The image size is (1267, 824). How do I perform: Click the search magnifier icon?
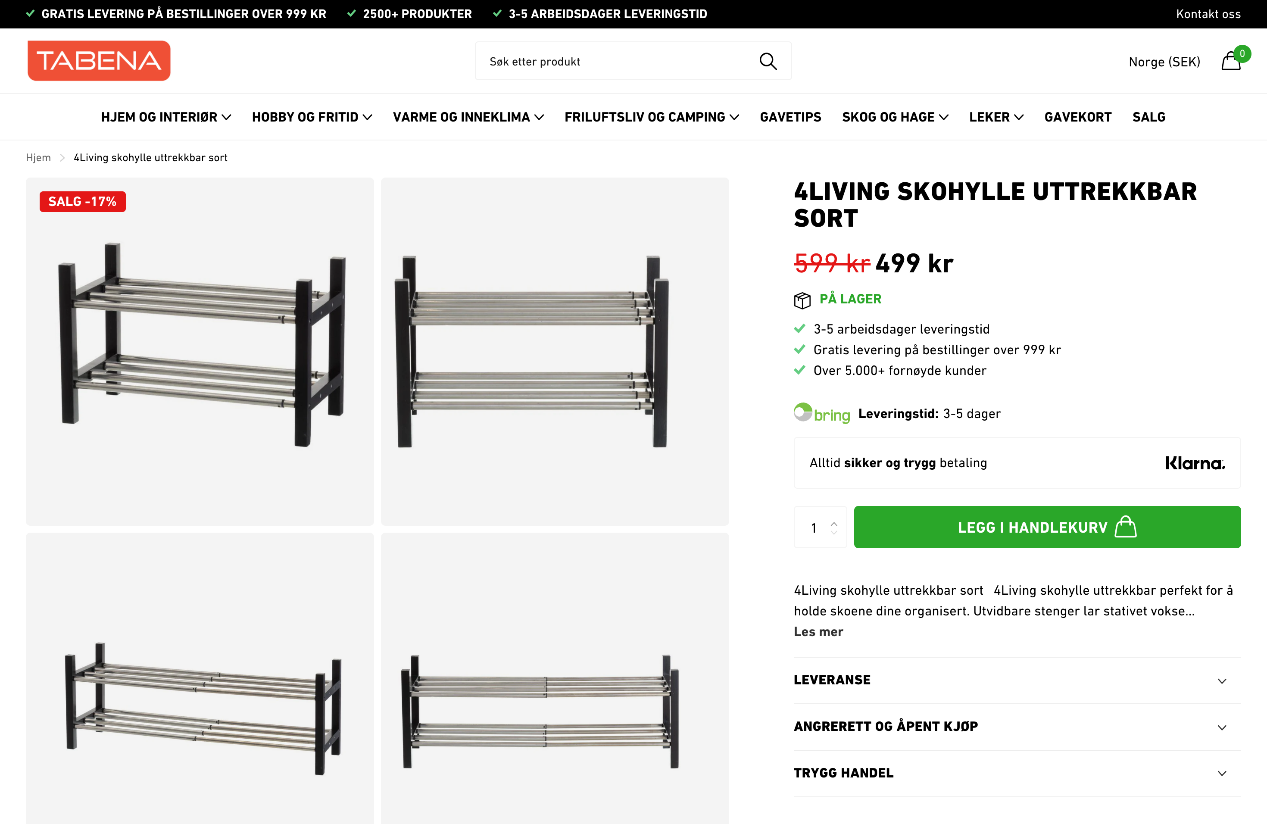[768, 61]
